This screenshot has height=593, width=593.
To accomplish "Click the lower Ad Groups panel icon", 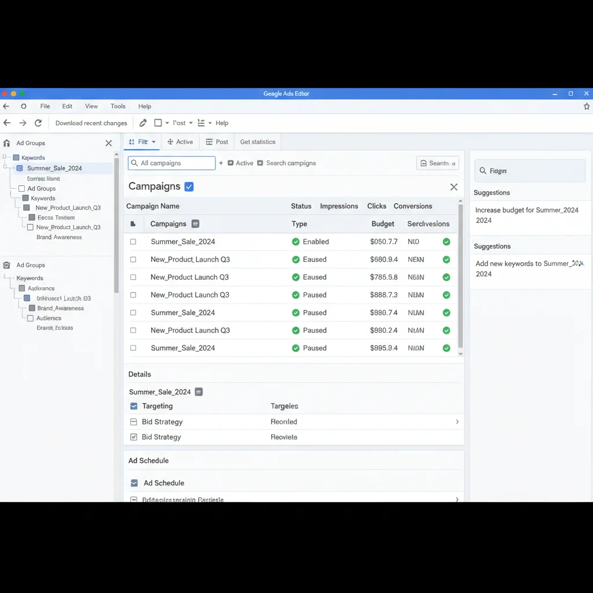I will coord(6,265).
